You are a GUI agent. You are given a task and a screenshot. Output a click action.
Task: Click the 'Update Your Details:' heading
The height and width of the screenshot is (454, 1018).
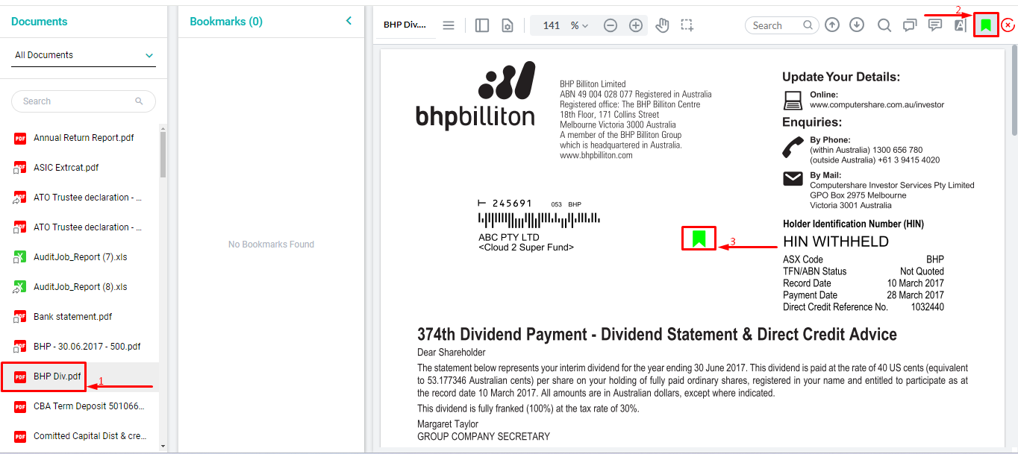point(841,77)
